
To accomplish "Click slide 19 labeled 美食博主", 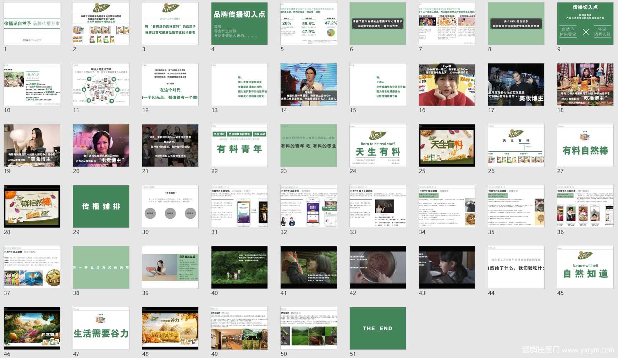I will click(32, 145).
